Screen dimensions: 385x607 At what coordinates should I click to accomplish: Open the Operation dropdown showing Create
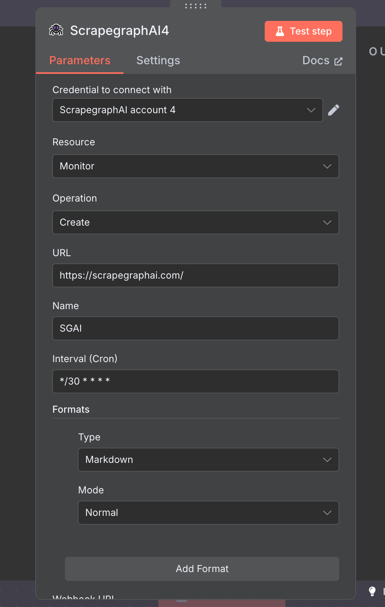coord(196,222)
